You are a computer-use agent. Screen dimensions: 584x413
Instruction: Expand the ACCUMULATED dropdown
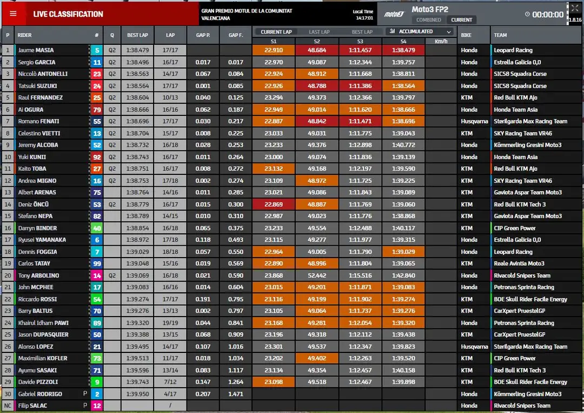pyautogui.click(x=421, y=31)
